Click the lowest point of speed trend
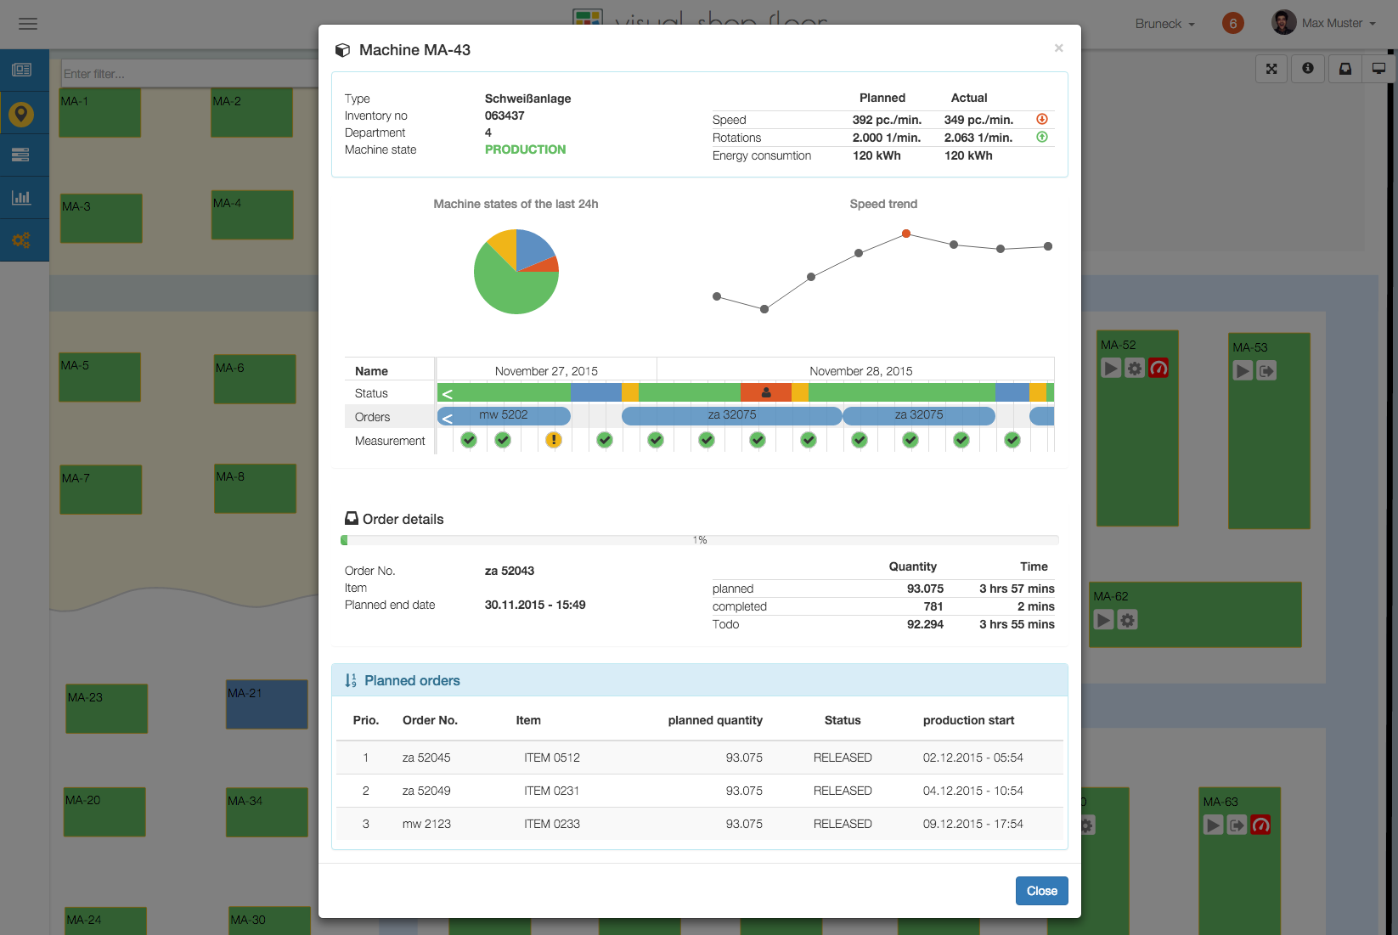The image size is (1398, 935). click(x=764, y=309)
